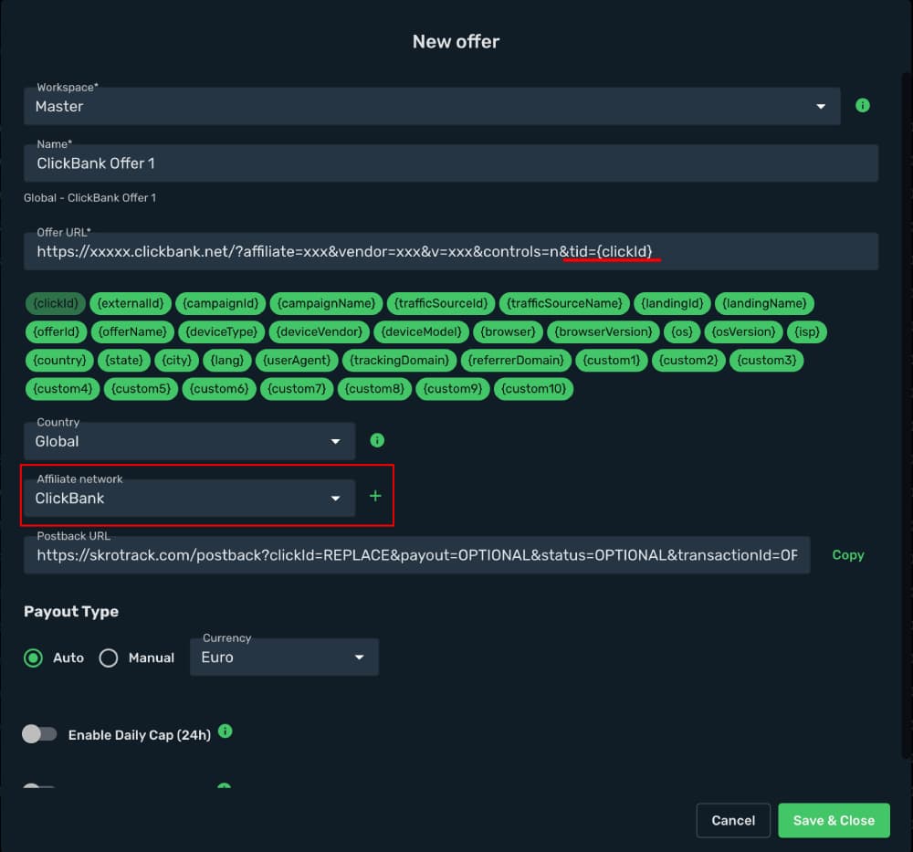
Task: Insert the {offerName} token
Action: [x=132, y=332]
